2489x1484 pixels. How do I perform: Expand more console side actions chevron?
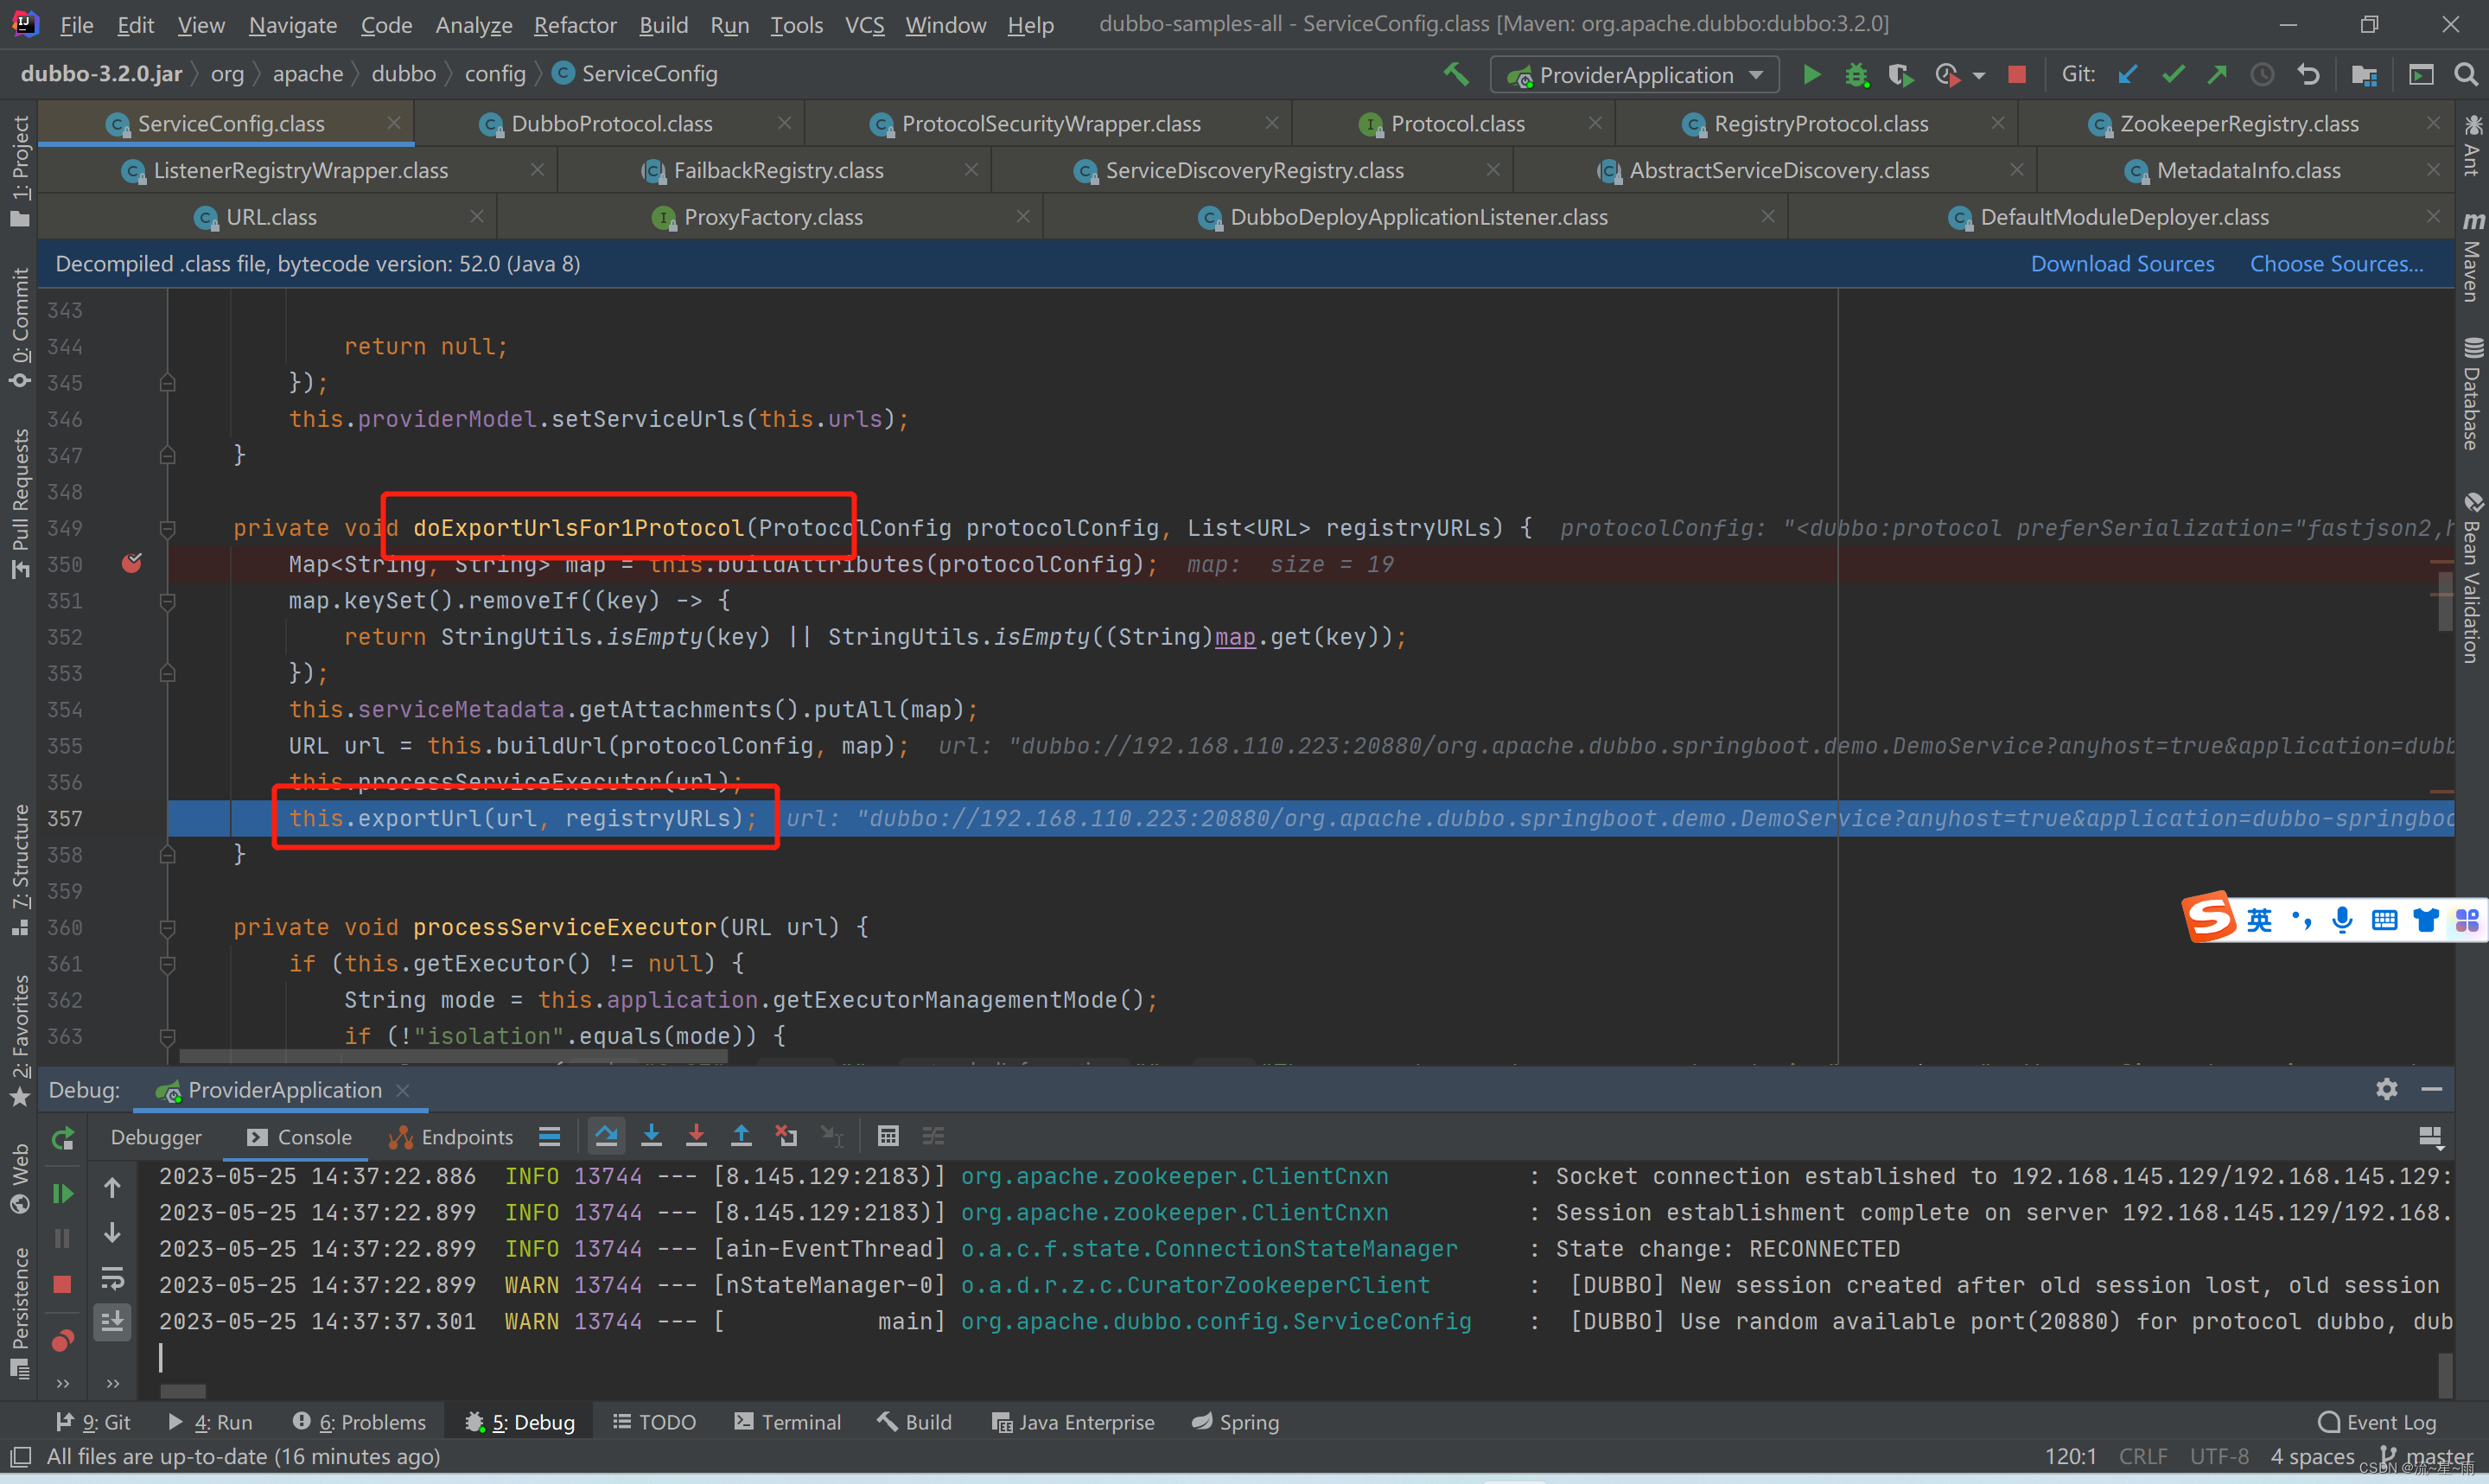coord(112,1384)
